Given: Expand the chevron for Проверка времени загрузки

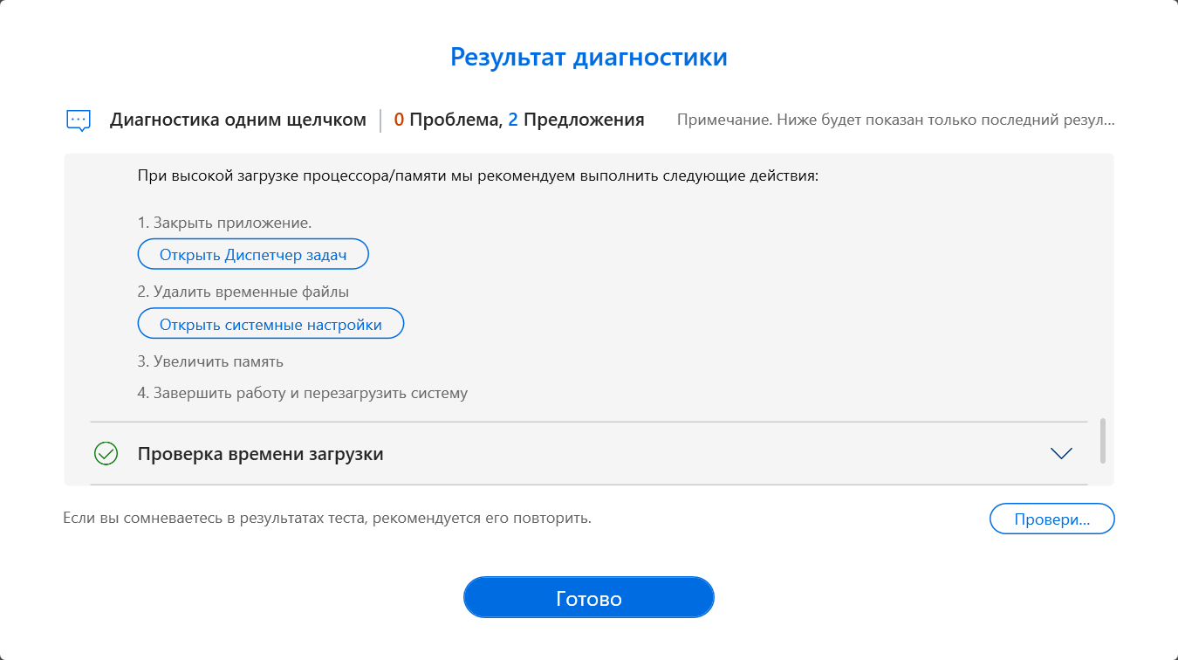Looking at the screenshot, I should tap(1061, 454).
